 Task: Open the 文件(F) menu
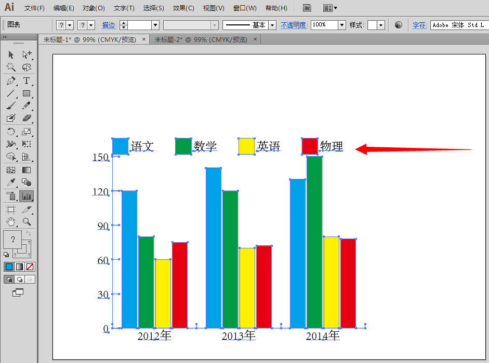[x=34, y=8]
